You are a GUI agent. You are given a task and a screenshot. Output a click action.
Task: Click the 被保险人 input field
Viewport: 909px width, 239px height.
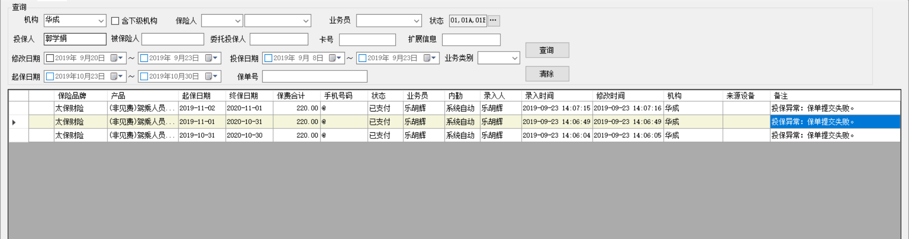172,39
